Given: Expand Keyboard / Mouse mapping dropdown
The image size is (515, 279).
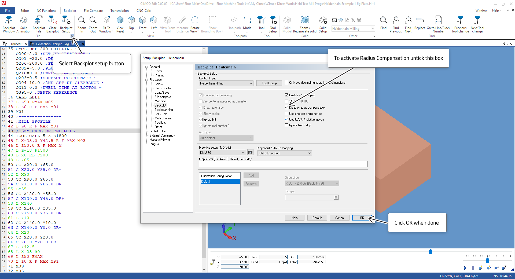Looking at the screenshot, I should (284, 153).
